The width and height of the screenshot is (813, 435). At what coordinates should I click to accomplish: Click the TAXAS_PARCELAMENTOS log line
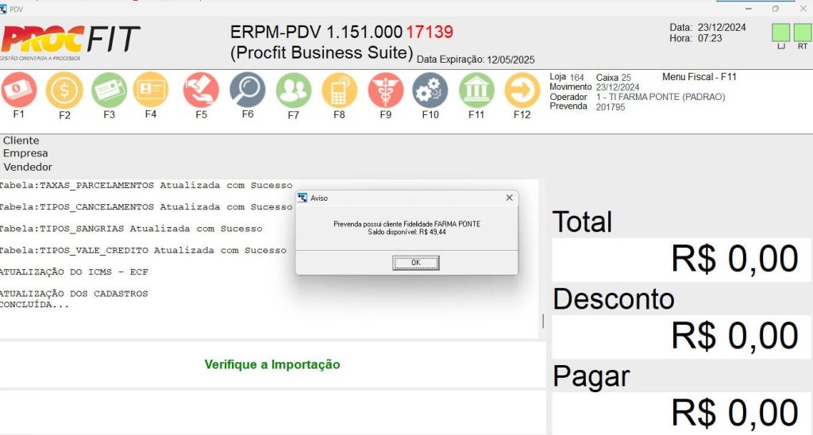coord(146,185)
